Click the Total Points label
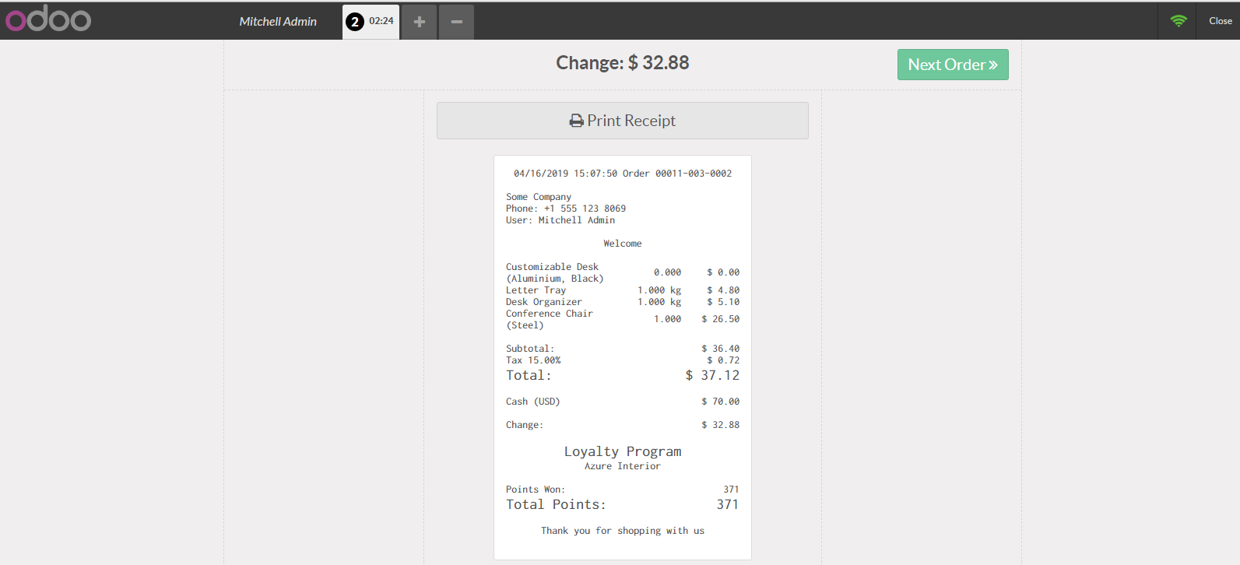The image size is (1240, 565). [556, 504]
